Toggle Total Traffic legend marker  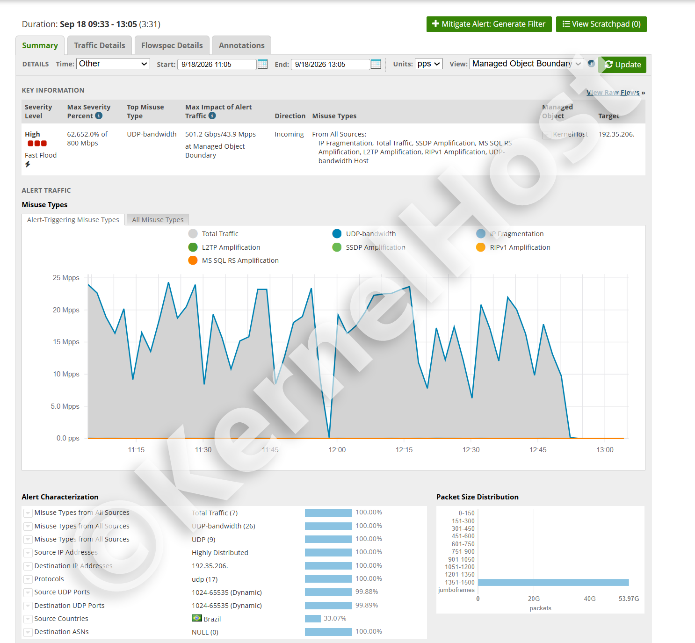point(193,234)
